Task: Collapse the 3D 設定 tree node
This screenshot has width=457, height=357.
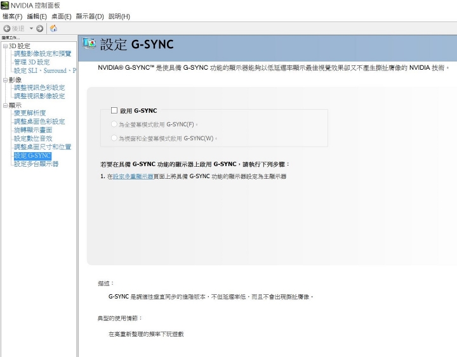Action: (5, 46)
